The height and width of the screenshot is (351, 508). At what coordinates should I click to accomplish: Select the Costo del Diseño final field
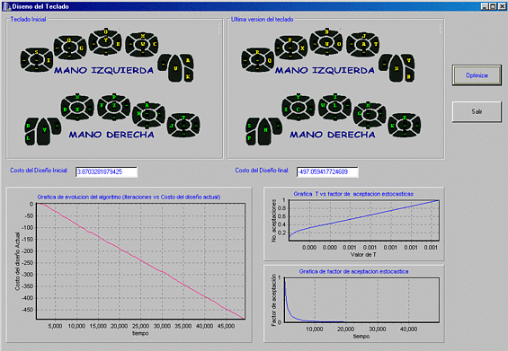(327, 171)
